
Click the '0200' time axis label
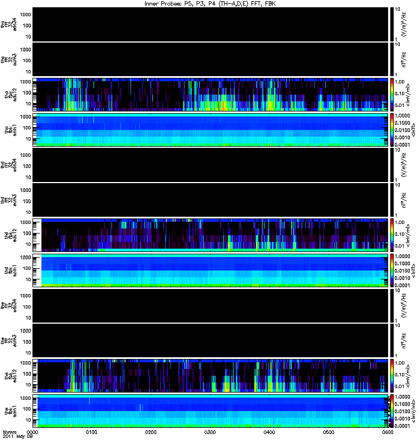(151, 432)
